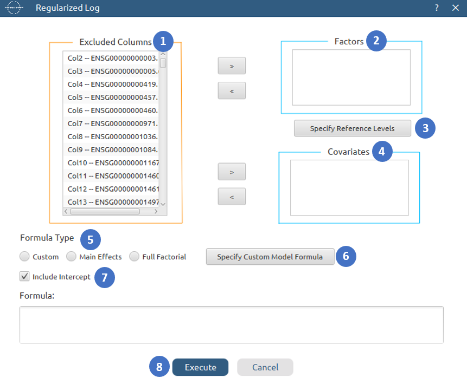Select the Full Factorial formula type
The width and height of the screenshot is (467, 391).
[x=135, y=256]
